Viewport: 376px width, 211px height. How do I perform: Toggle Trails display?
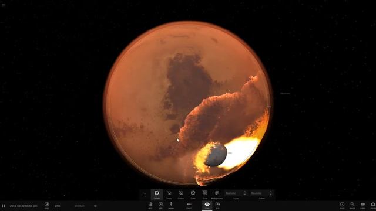point(169,195)
